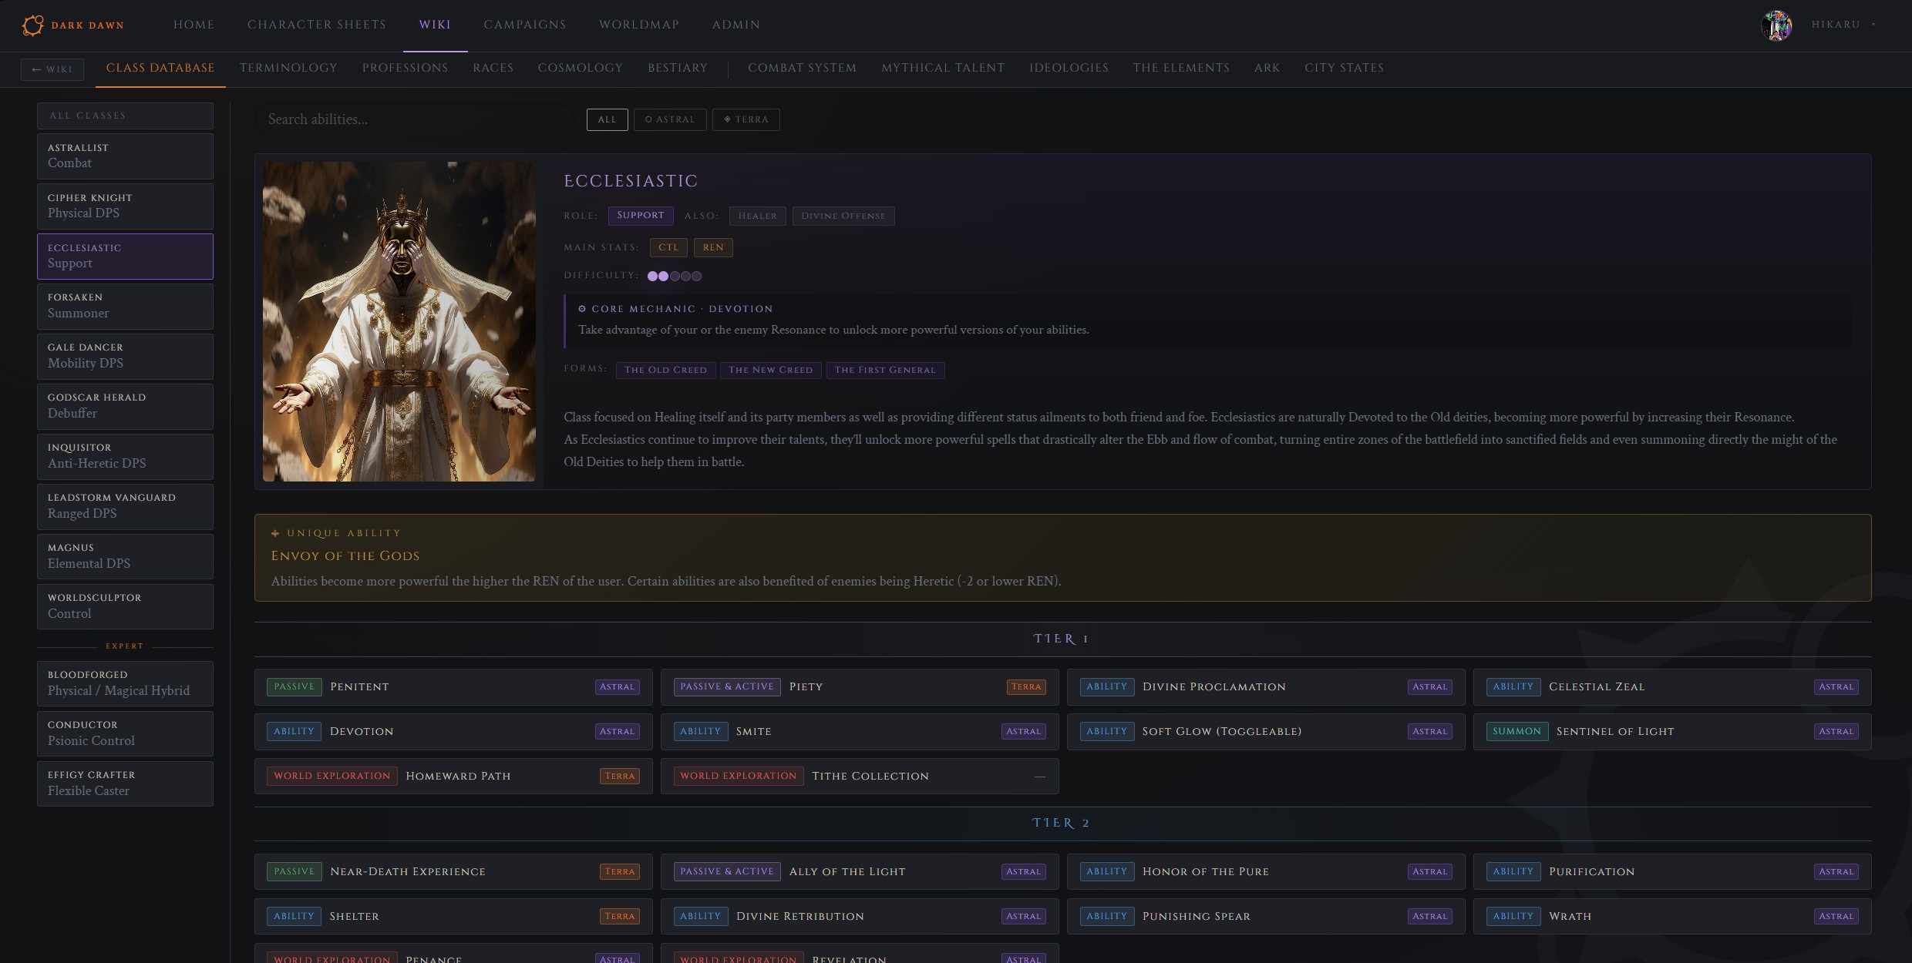
Task: Click the Ecclesiastic class portrait image
Action: (x=399, y=321)
